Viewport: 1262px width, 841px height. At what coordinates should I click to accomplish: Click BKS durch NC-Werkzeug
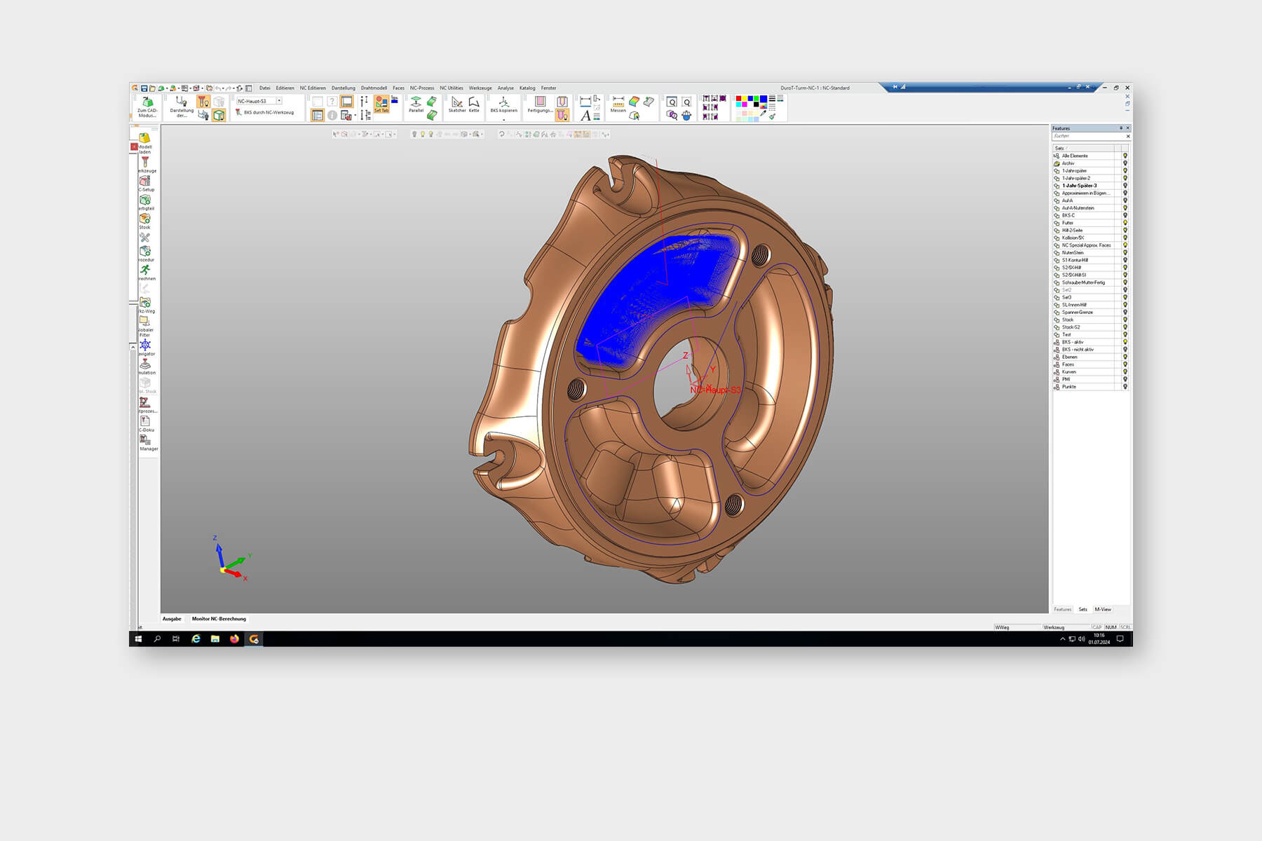tap(265, 112)
